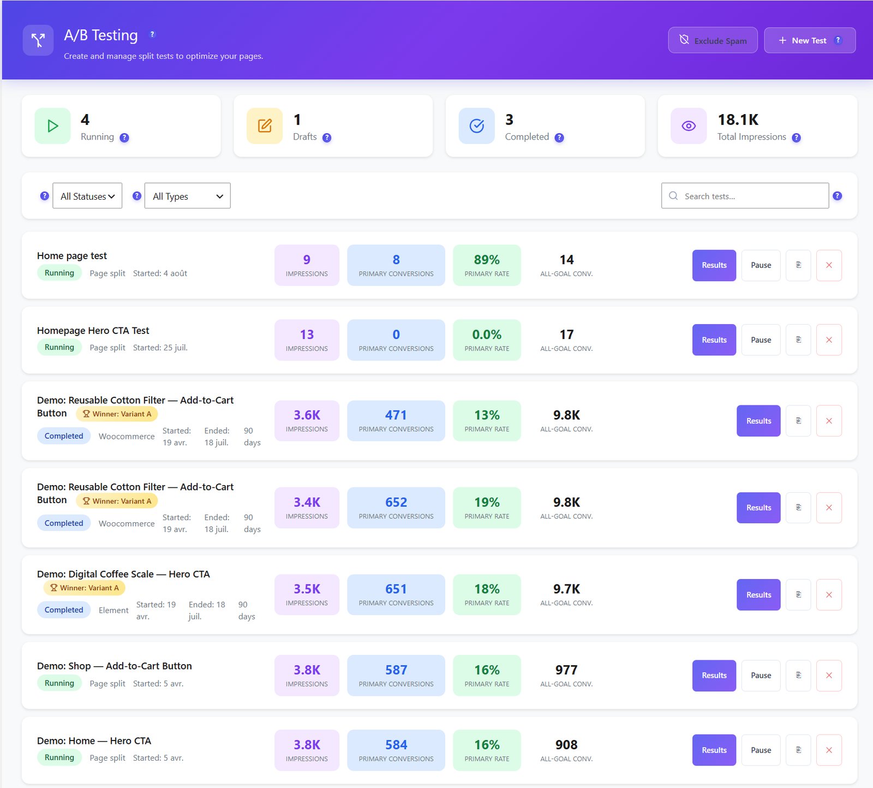The image size is (873, 788).
Task: Duplicate the Homepage Hero CTA Test
Action: (x=798, y=340)
